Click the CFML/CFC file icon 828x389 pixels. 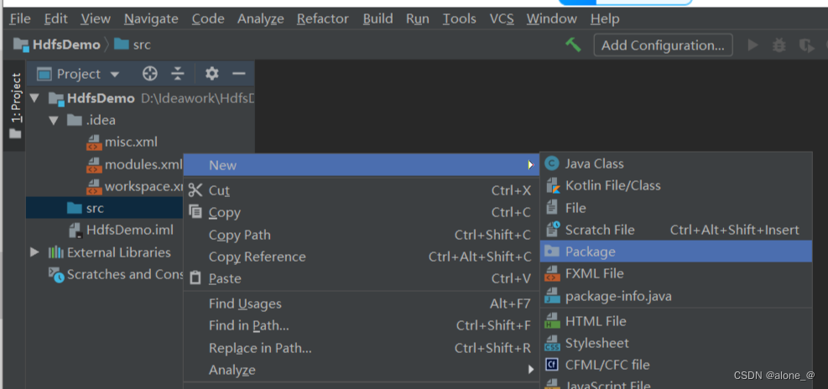point(552,365)
